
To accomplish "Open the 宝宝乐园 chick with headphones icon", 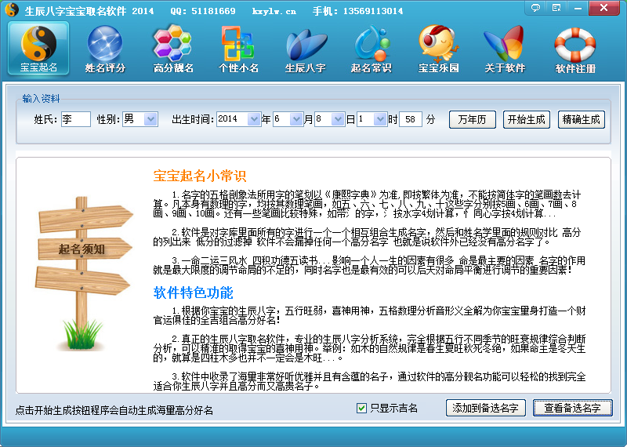I will (x=438, y=48).
